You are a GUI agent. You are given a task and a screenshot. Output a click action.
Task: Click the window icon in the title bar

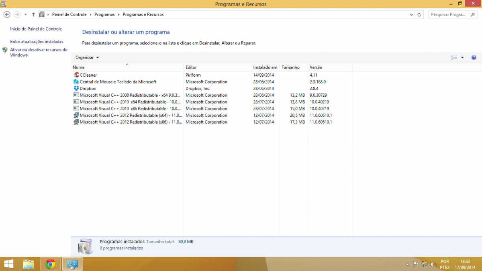[x=4, y=4]
